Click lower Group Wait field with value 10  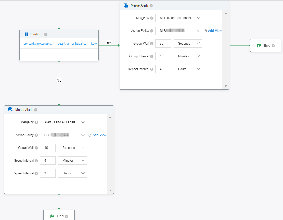(48, 148)
